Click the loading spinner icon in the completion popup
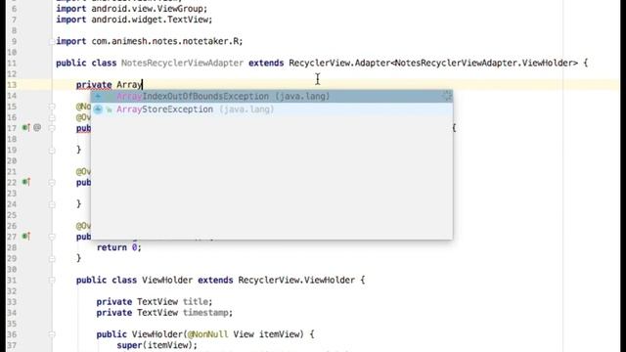The height and width of the screenshot is (352, 626). click(448, 96)
